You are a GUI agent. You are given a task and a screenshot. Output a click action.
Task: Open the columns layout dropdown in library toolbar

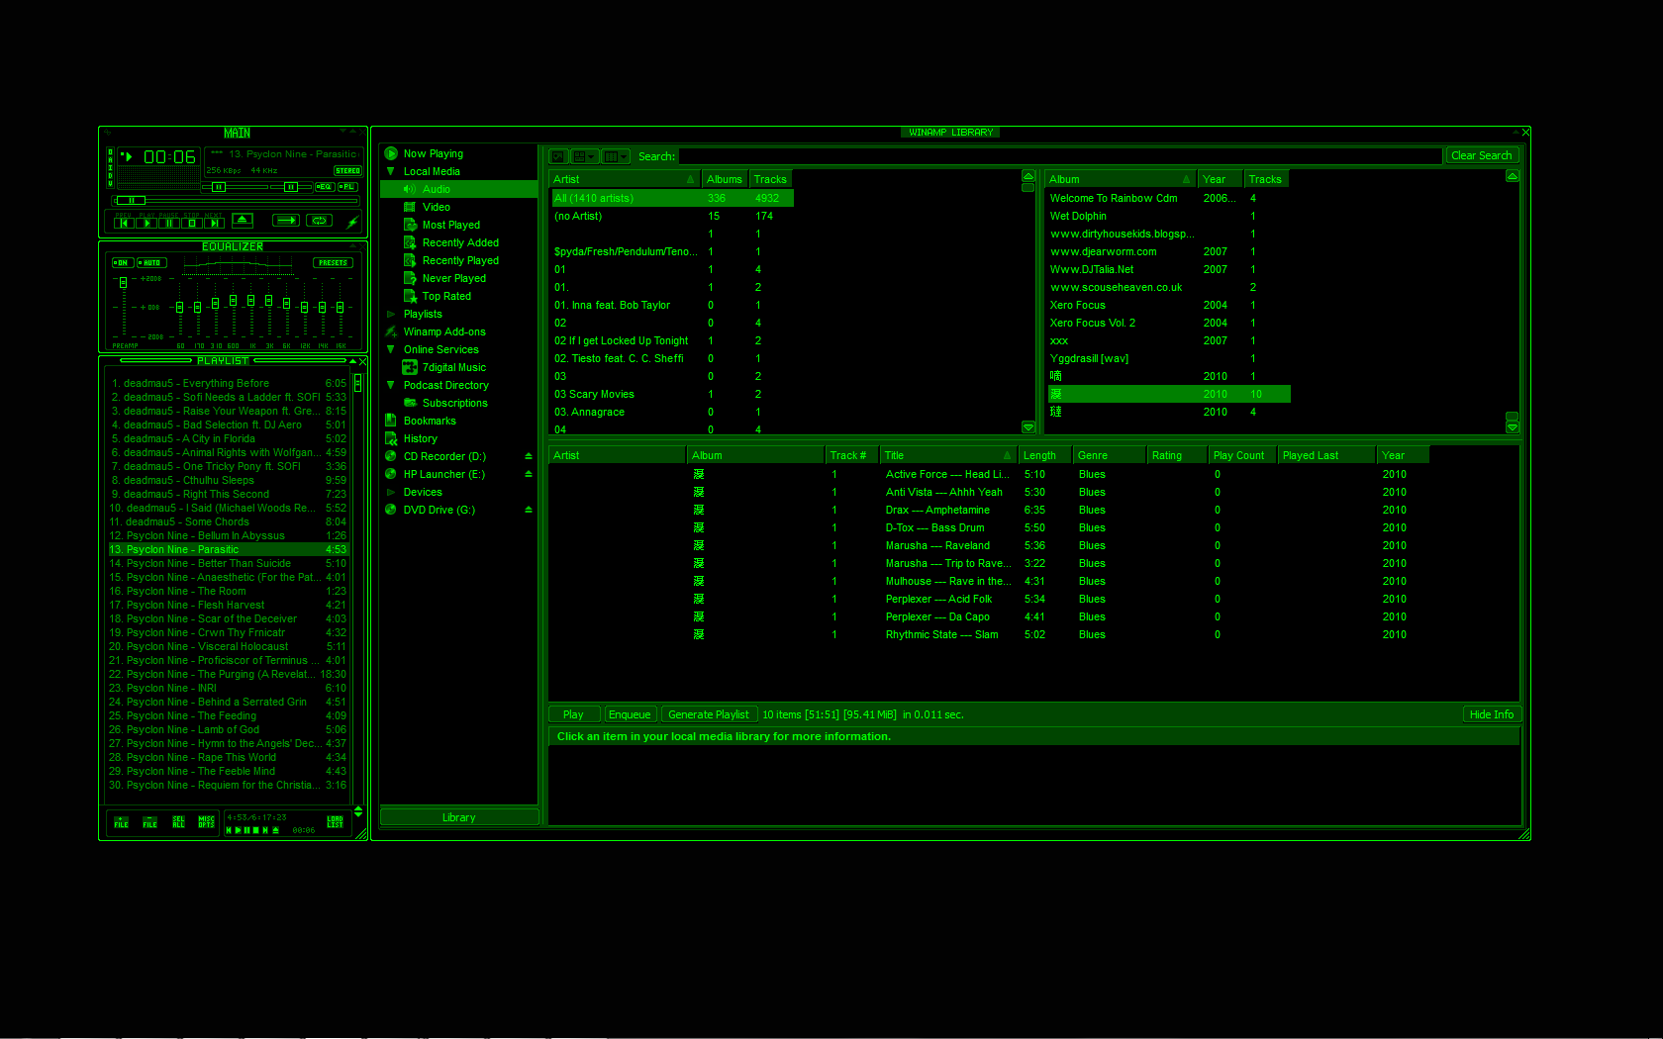(x=616, y=156)
